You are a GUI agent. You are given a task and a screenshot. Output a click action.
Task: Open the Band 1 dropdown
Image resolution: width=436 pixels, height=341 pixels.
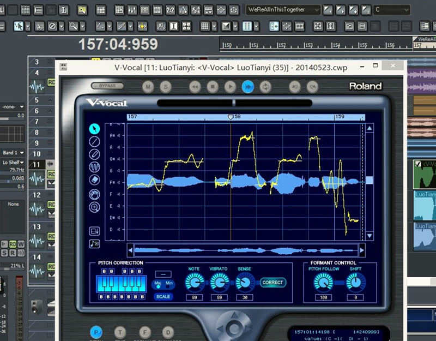(13, 153)
